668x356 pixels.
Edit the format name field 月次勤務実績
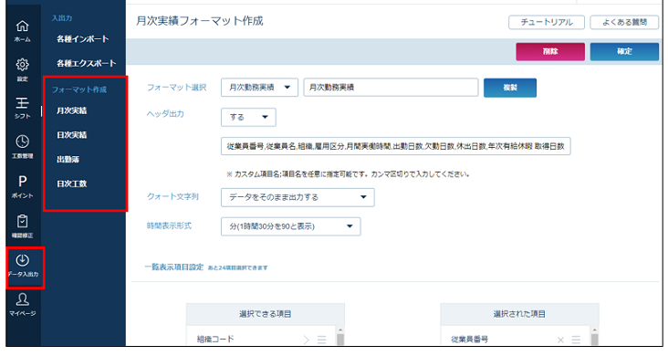point(391,88)
